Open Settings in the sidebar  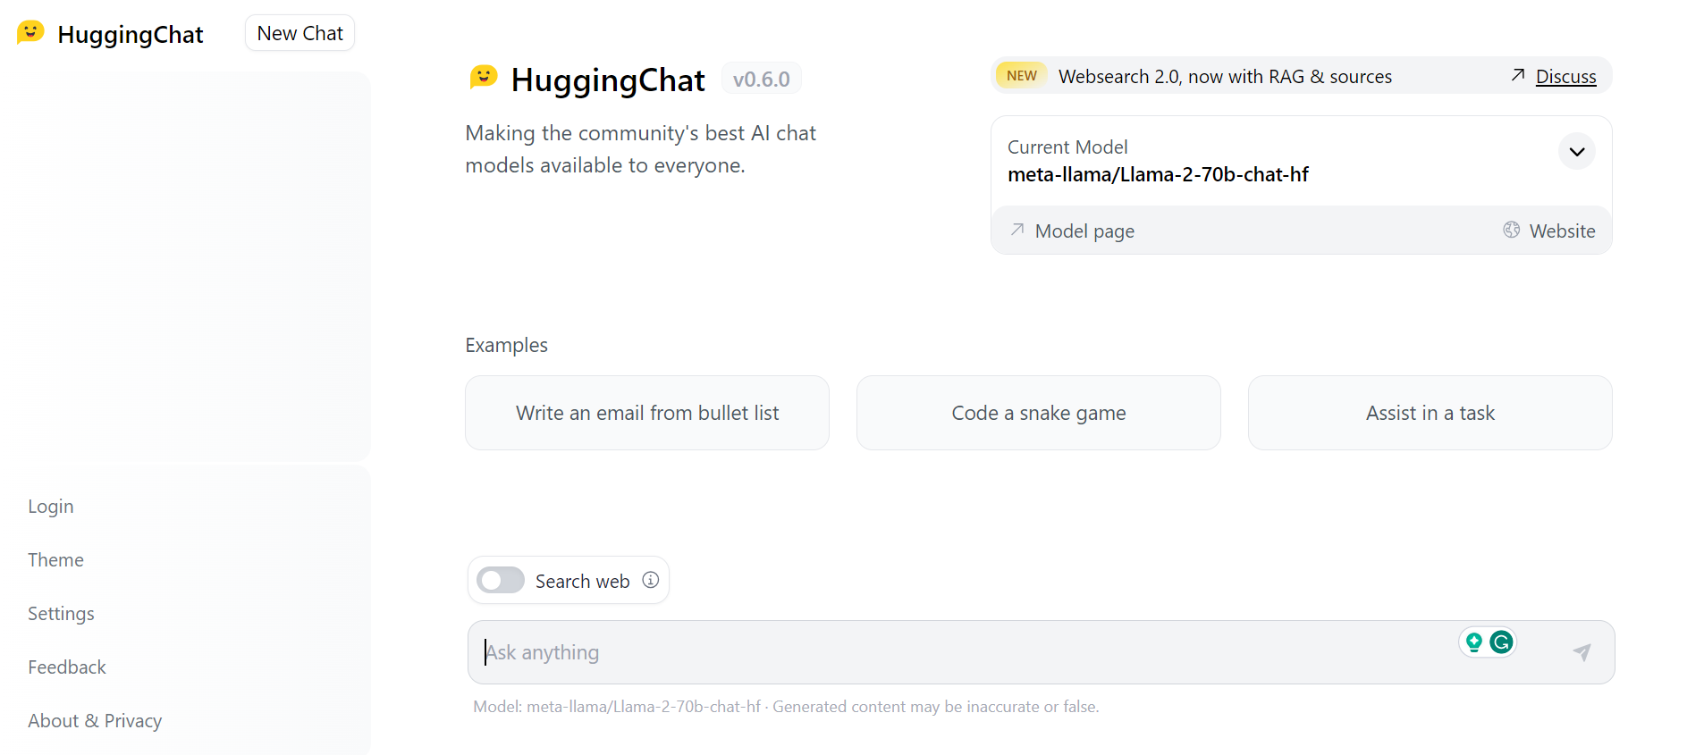pyautogui.click(x=61, y=614)
